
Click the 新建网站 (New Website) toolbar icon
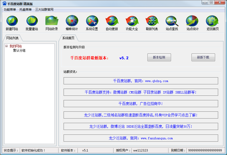(x=12, y=21)
